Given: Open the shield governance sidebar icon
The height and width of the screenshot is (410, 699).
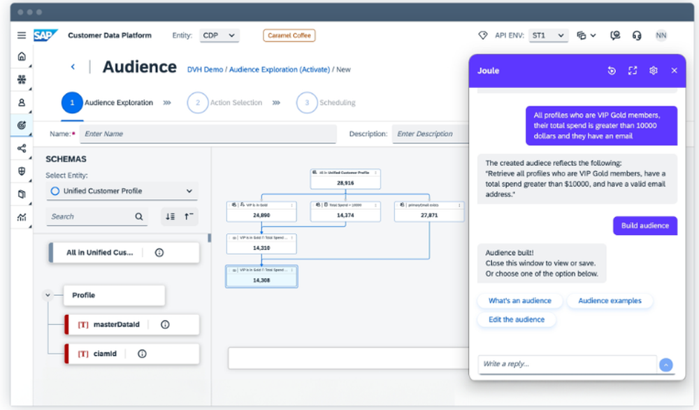Looking at the screenshot, I should point(22,171).
